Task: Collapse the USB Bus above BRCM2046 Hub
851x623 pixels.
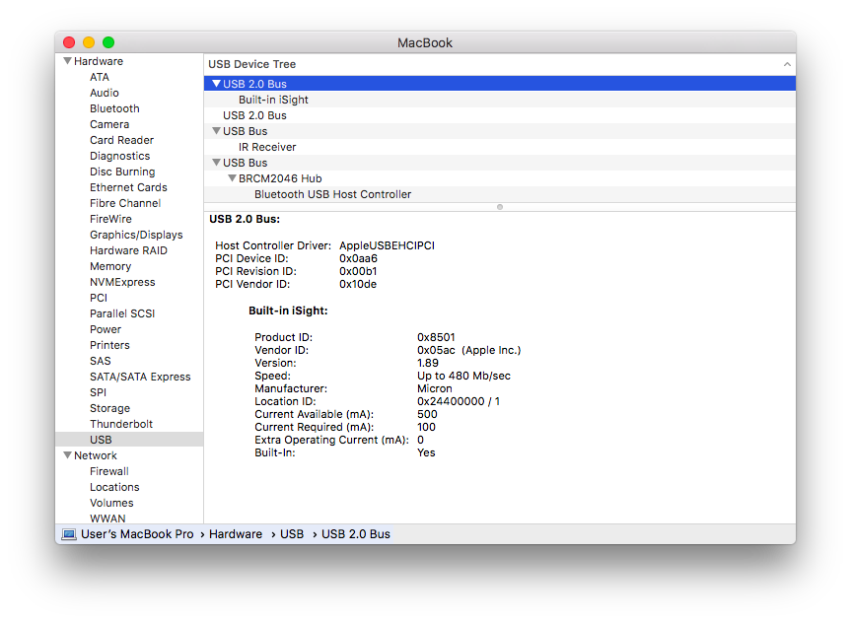Action: tap(217, 163)
